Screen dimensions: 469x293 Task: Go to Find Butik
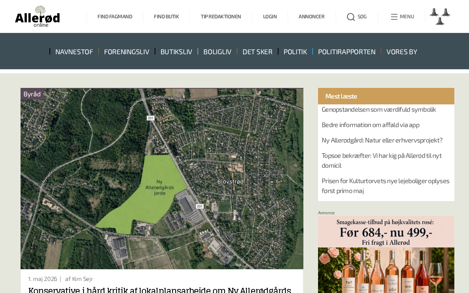point(166,16)
